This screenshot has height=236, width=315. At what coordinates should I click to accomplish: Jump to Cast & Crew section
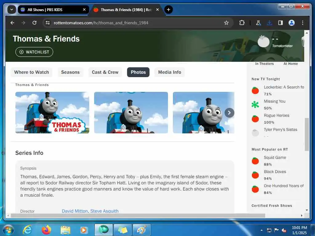click(x=105, y=72)
